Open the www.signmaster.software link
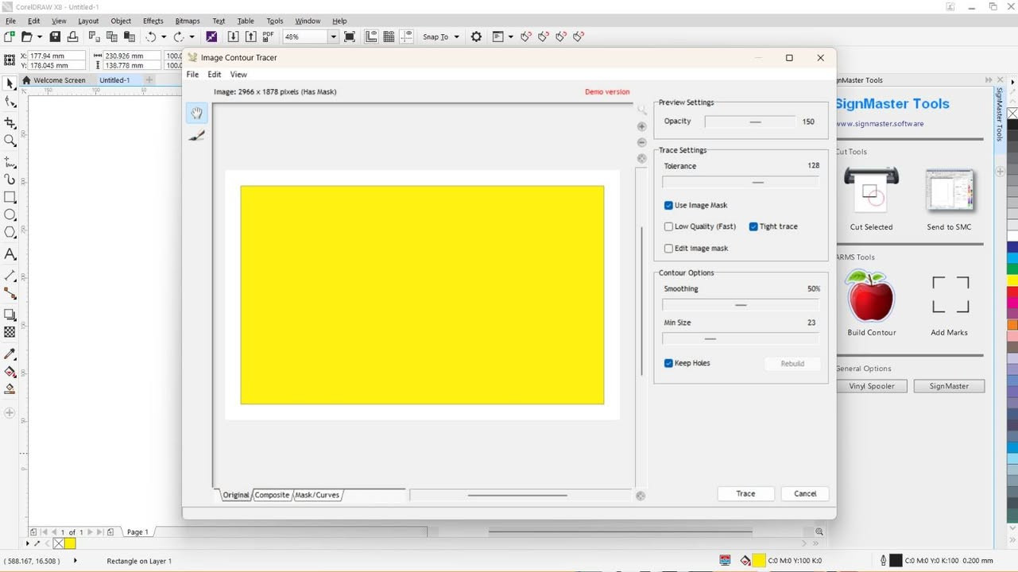 [x=879, y=123]
